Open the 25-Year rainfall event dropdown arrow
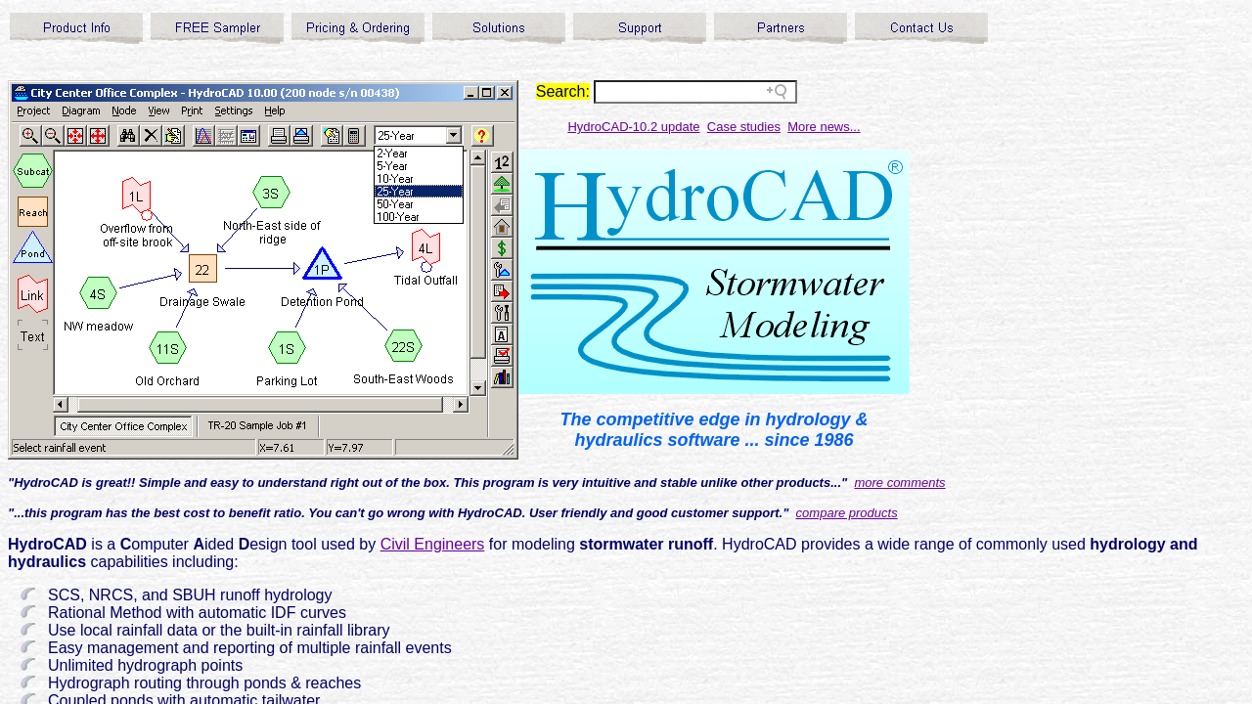 454,136
